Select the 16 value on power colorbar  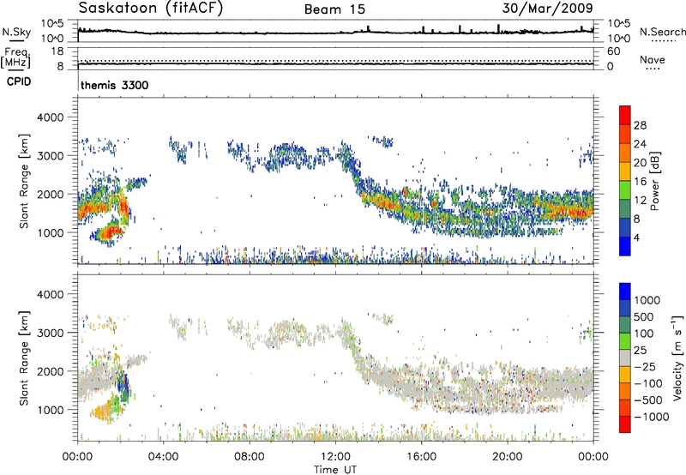[x=640, y=182]
